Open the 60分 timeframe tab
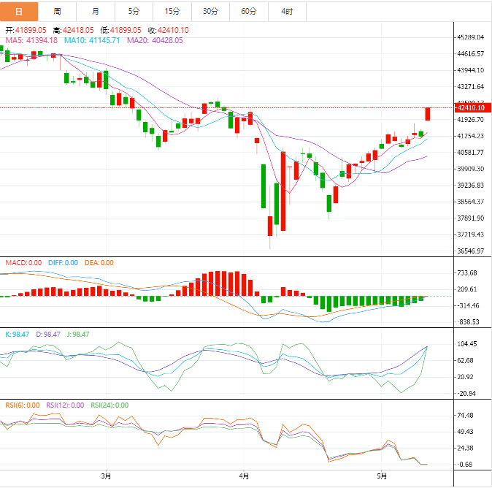This screenshot has width=492, height=488. (249, 11)
